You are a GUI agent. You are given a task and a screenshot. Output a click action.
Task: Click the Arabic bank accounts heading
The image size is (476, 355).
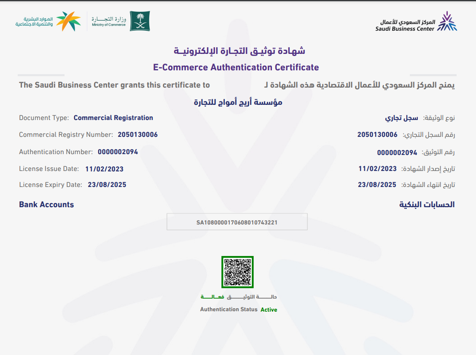click(427, 205)
